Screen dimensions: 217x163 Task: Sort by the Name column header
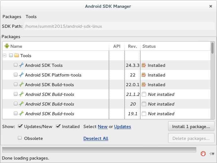[56, 46]
